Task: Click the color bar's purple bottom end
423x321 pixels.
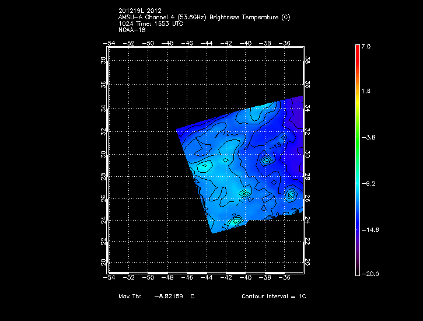Action: point(356,271)
